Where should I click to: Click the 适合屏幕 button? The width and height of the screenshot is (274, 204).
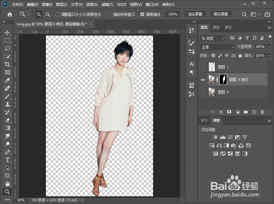pyautogui.click(x=195, y=14)
